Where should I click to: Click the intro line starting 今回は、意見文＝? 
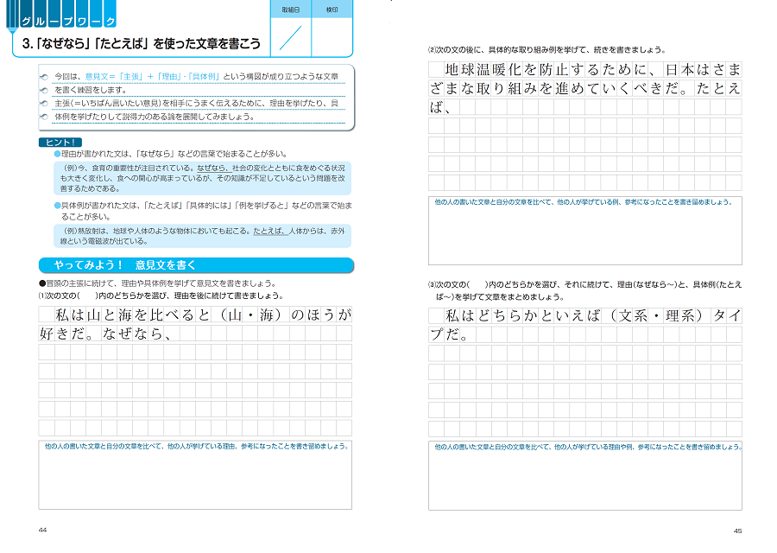click(196, 76)
